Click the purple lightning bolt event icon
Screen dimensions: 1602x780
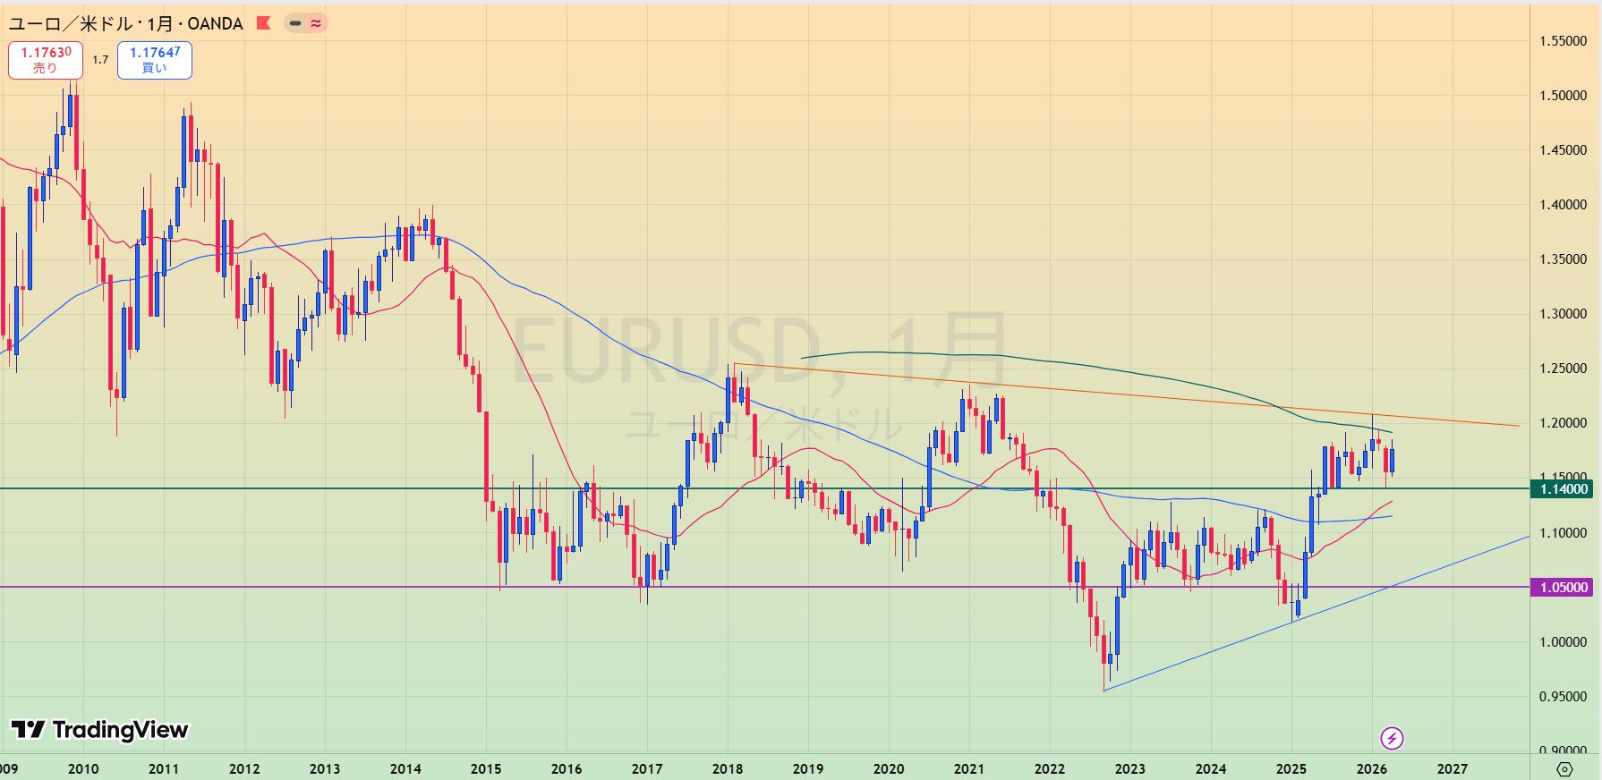pos(1392,738)
